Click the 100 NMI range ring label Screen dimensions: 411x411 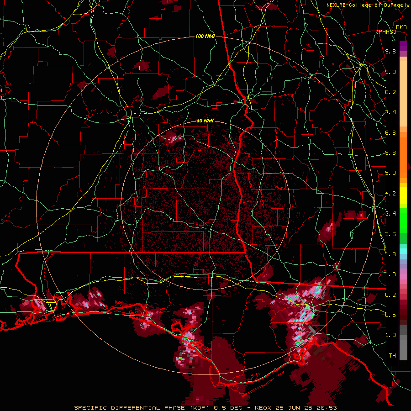pos(205,36)
